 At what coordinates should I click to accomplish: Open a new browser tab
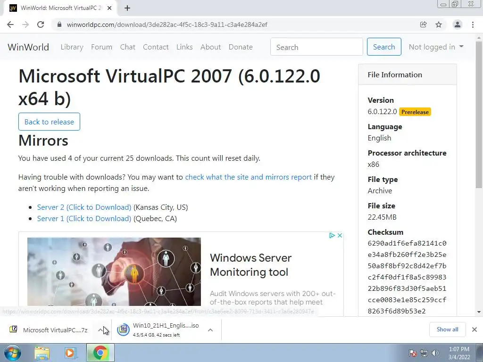point(127,8)
